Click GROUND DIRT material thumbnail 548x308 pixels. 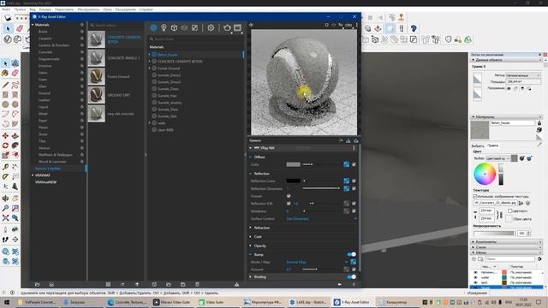(x=96, y=95)
